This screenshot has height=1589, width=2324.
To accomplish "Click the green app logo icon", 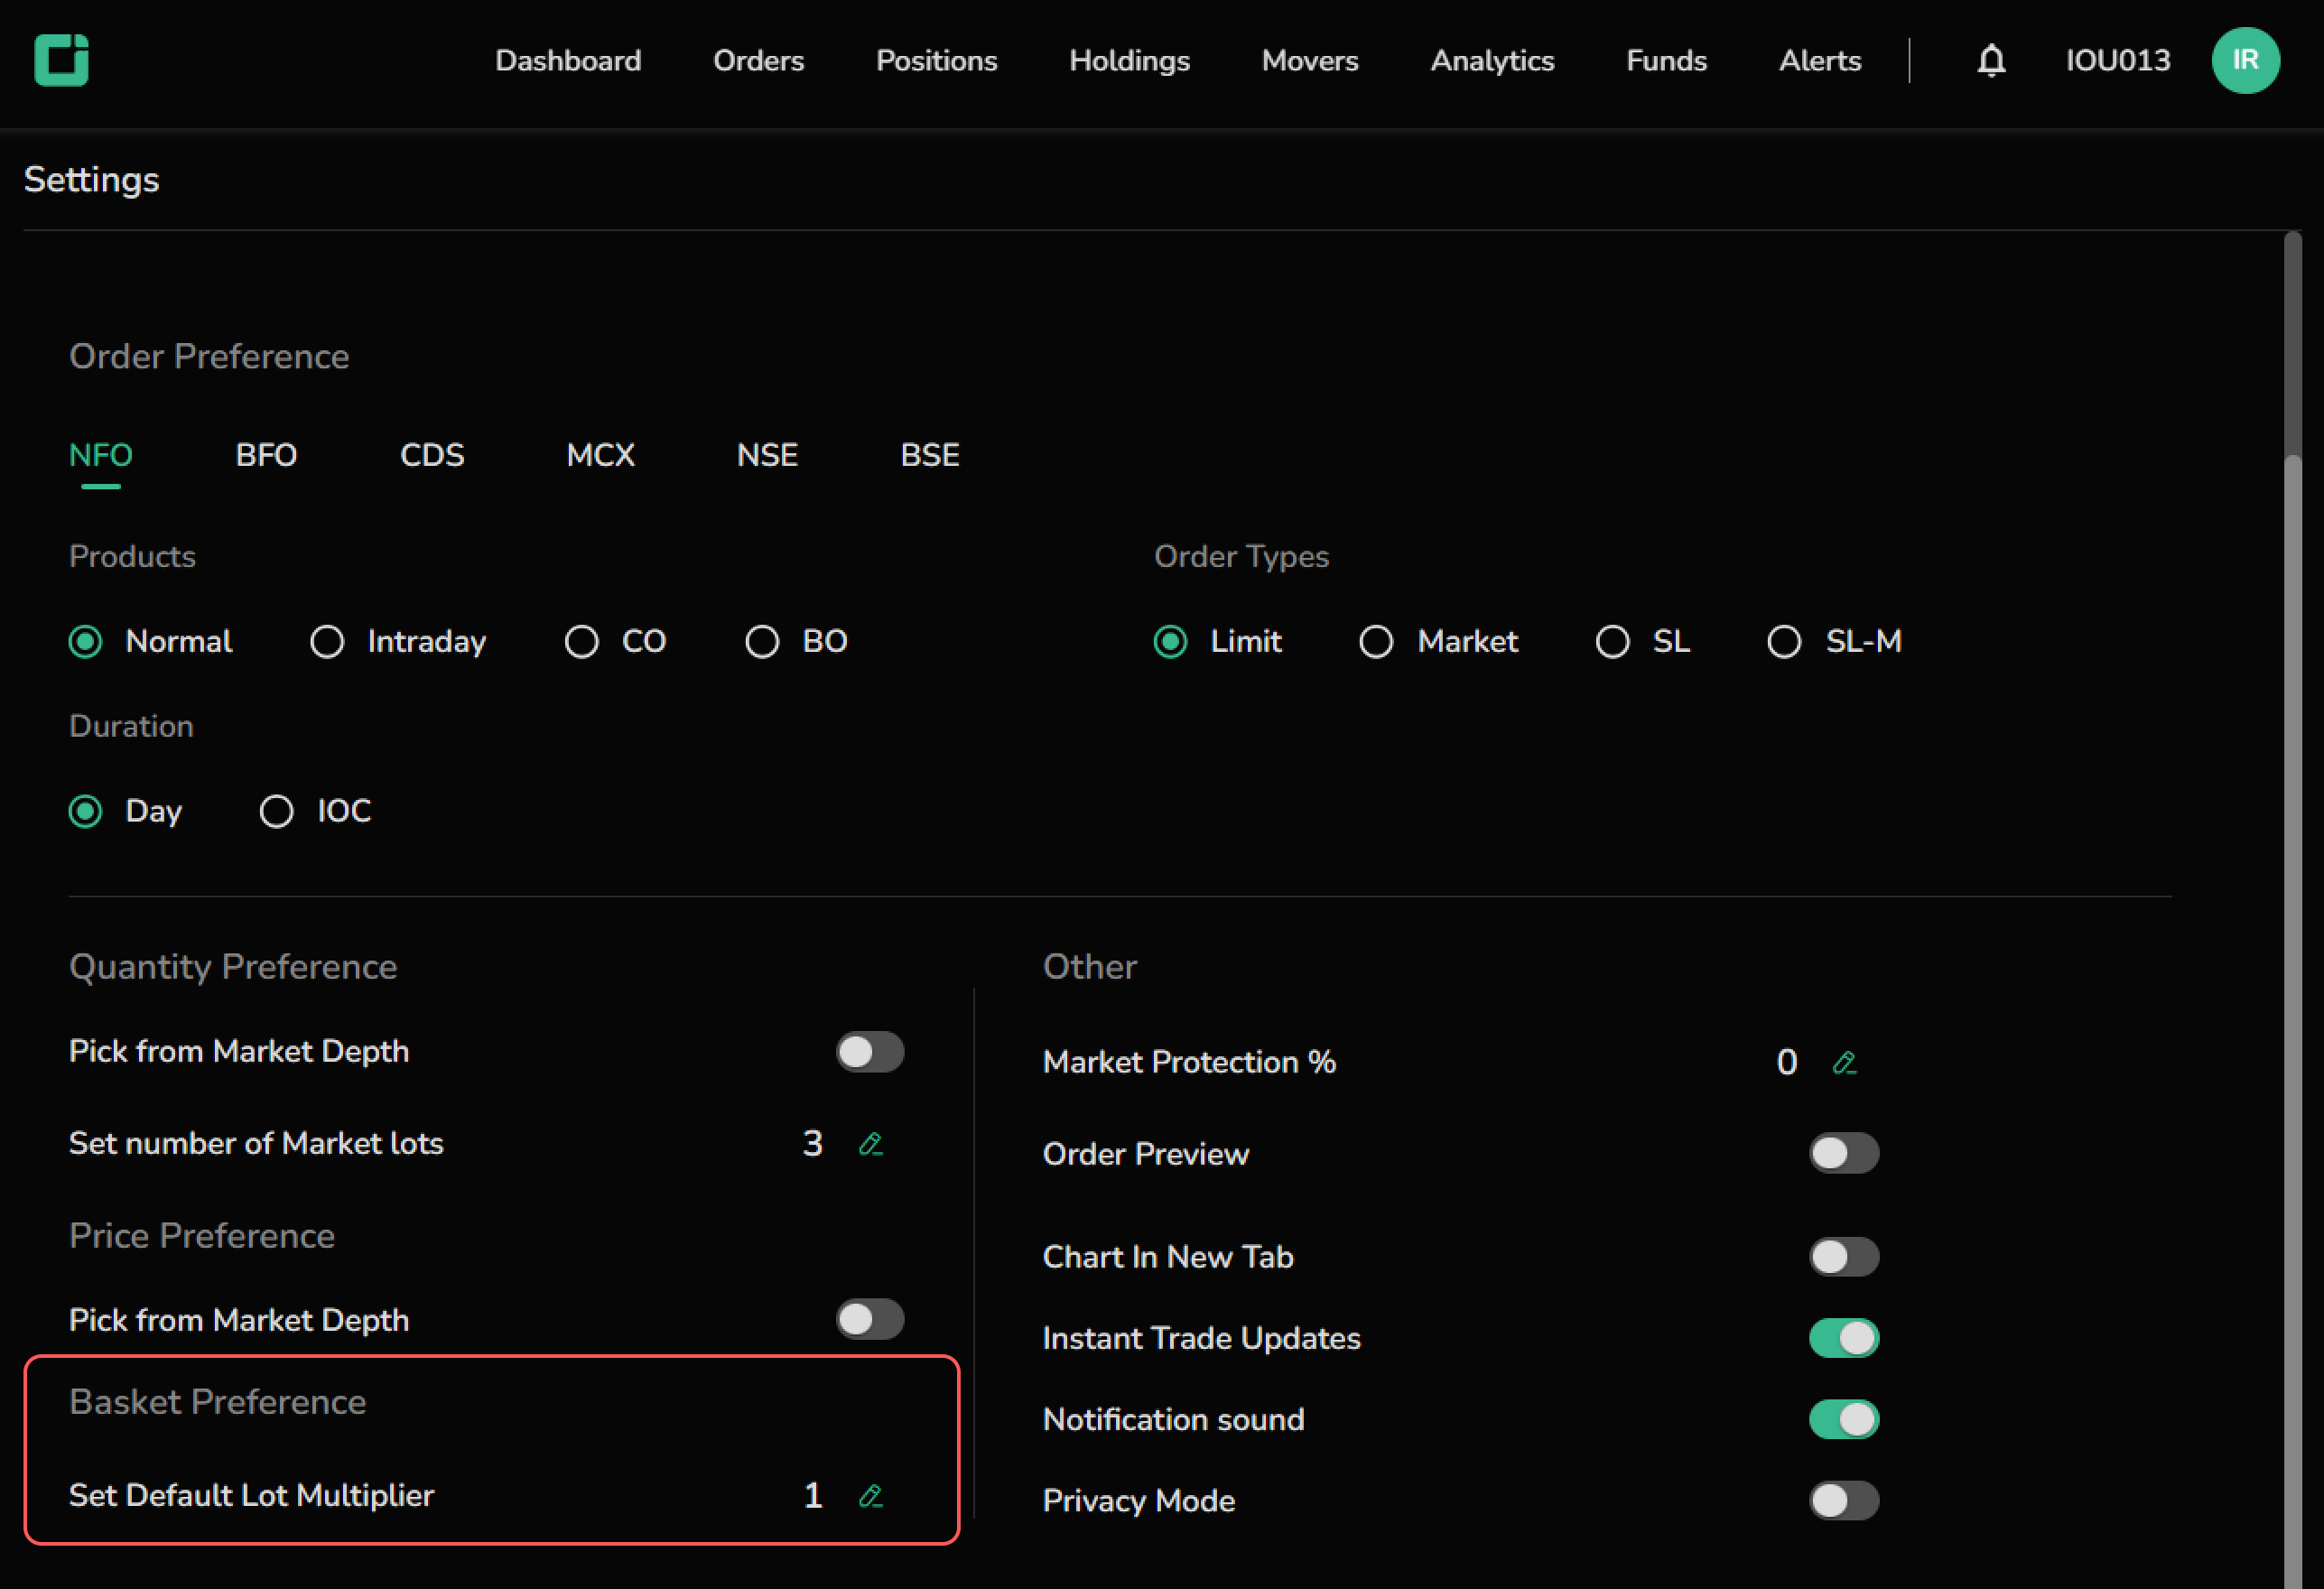I will (61, 60).
